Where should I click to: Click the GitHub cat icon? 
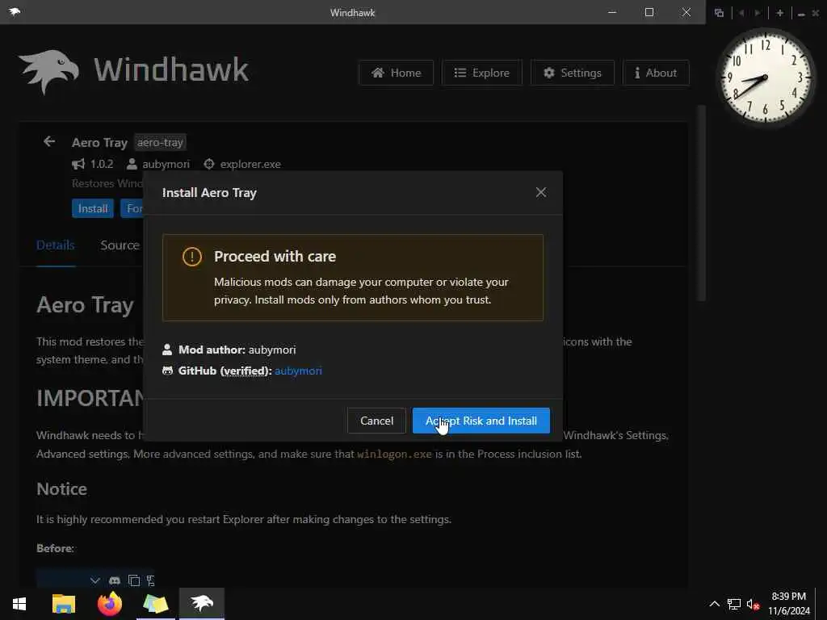[x=168, y=371]
